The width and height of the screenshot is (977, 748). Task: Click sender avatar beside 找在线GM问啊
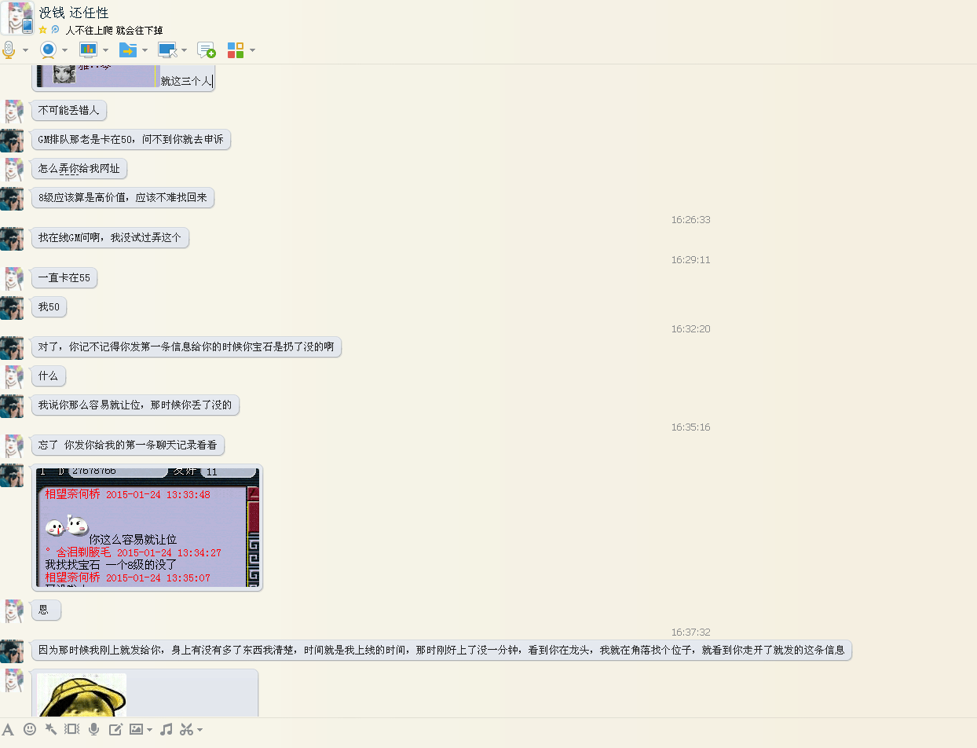(12, 239)
